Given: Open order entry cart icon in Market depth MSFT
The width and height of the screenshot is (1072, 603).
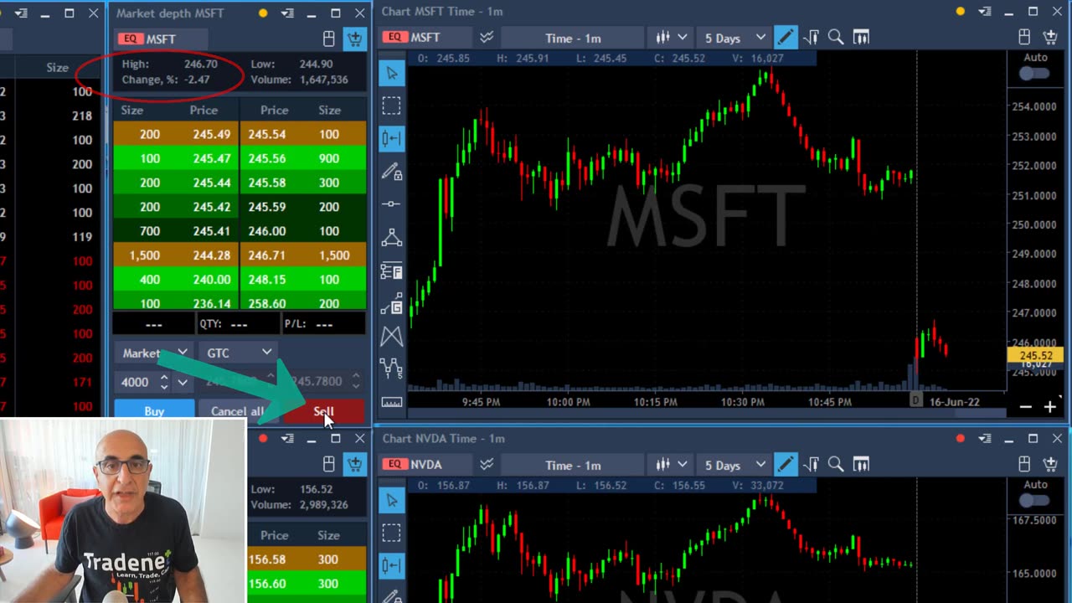Looking at the screenshot, I should 355,39.
